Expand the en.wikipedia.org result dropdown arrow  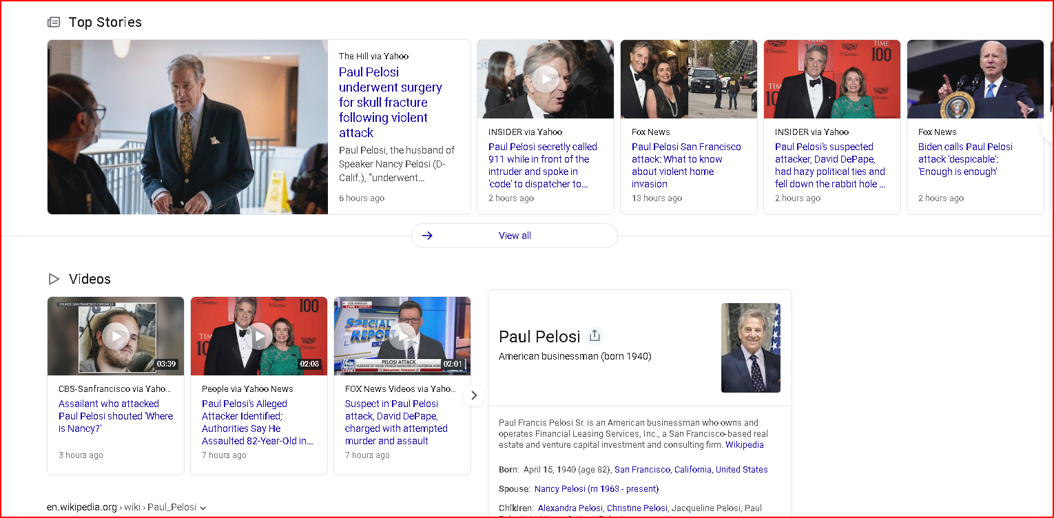pos(203,508)
